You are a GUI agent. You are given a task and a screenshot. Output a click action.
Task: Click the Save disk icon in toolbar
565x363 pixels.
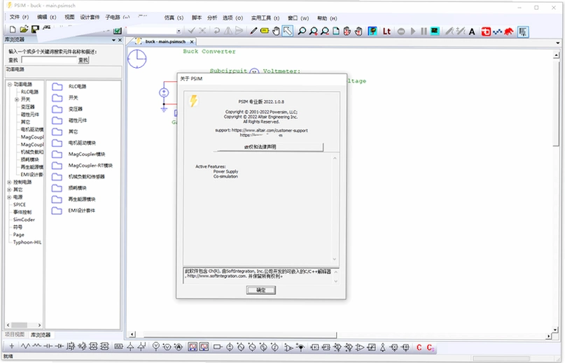click(x=35, y=29)
